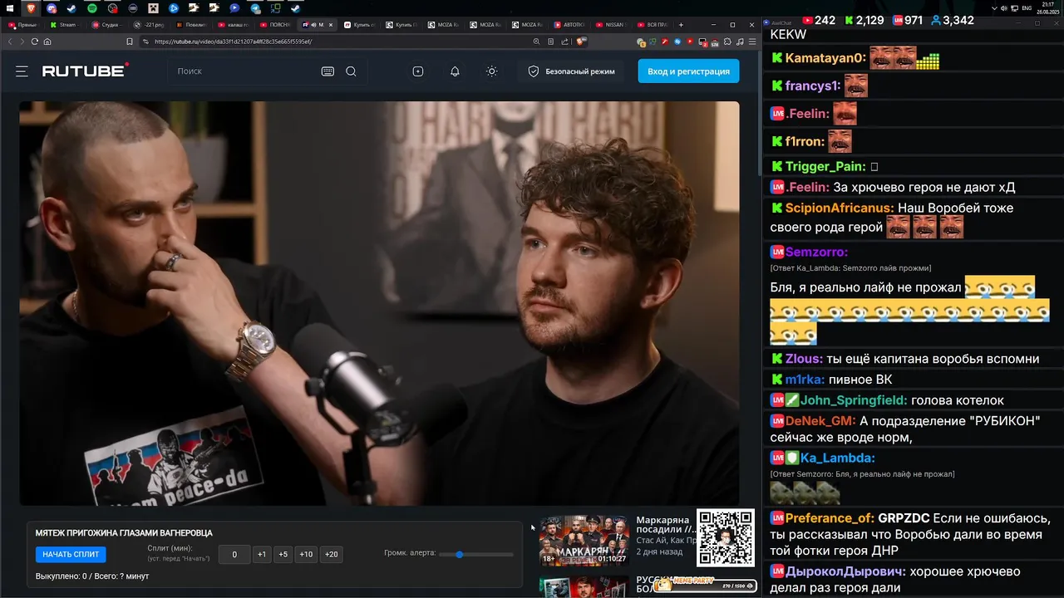Screen dimensions: 1064x598
Task: Toggle Безопасный режим safe mode
Action: [x=572, y=71]
